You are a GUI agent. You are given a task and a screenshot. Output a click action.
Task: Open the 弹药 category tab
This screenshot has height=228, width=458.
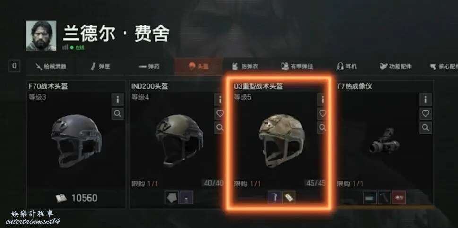[149, 67]
